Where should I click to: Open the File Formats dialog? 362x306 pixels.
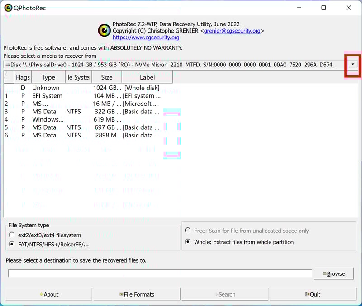(x=137, y=294)
